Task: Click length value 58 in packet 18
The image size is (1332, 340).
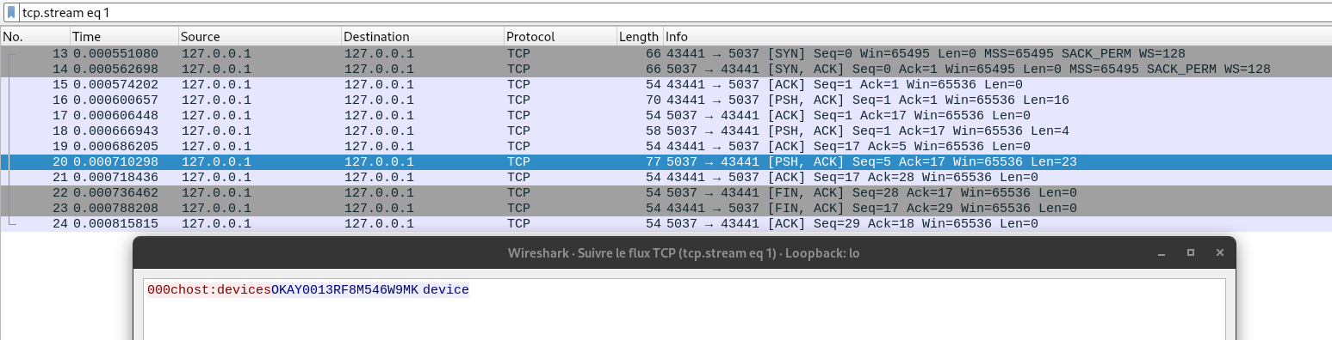Action: (x=653, y=131)
